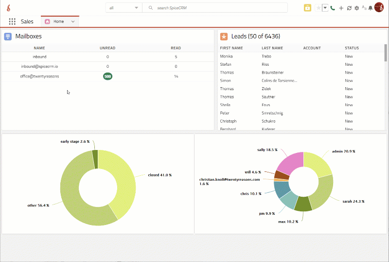The width and height of the screenshot is (389, 262).
Task: Open the app launcher grid icon
Action: (x=12, y=21)
